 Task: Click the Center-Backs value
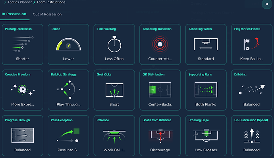tap(160, 104)
